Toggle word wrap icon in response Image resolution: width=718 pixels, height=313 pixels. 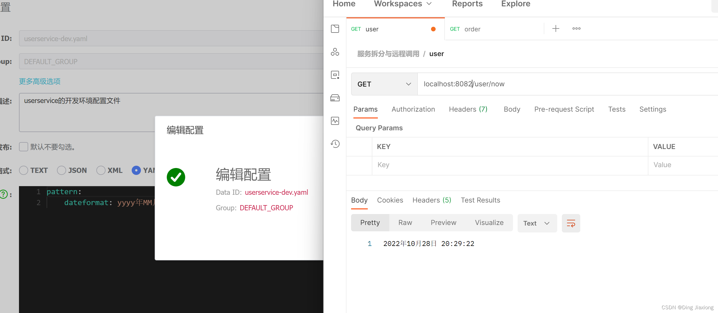(571, 223)
